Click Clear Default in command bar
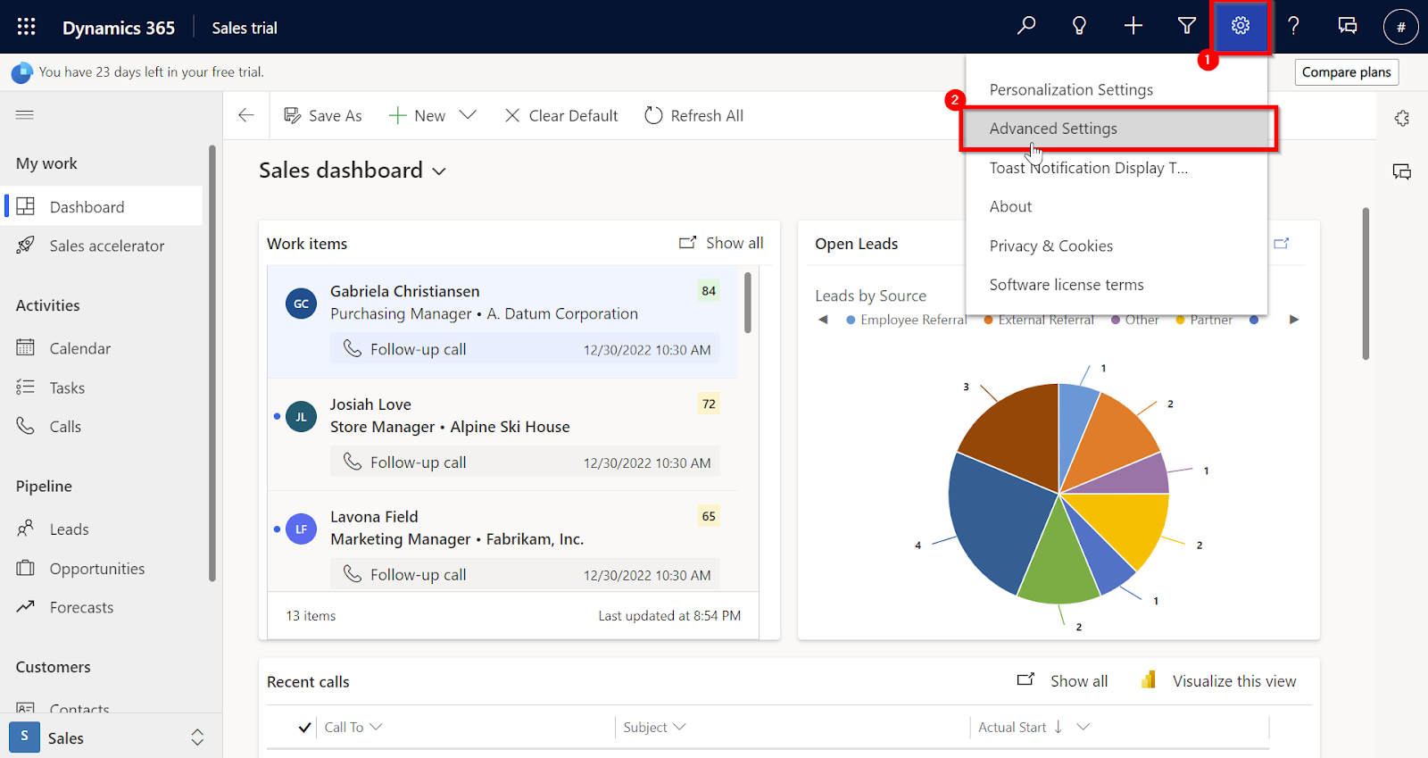The height and width of the screenshot is (758, 1428). pos(561,115)
